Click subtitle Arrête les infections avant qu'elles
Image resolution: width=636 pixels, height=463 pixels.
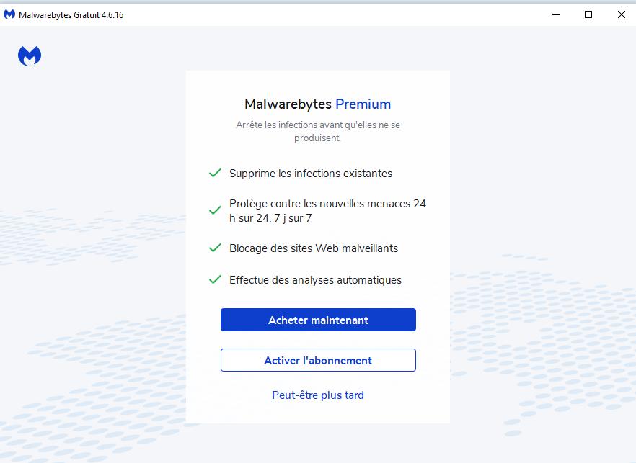point(318,131)
